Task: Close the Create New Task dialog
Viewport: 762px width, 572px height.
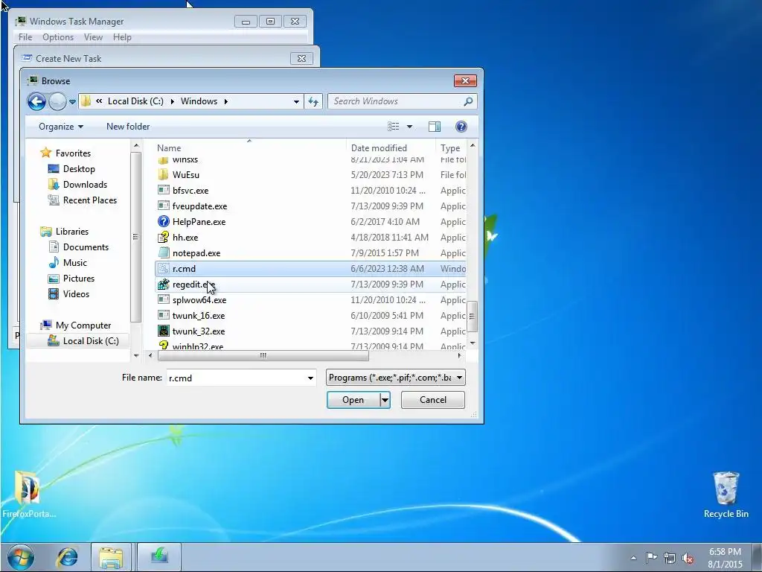Action: point(301,58)
